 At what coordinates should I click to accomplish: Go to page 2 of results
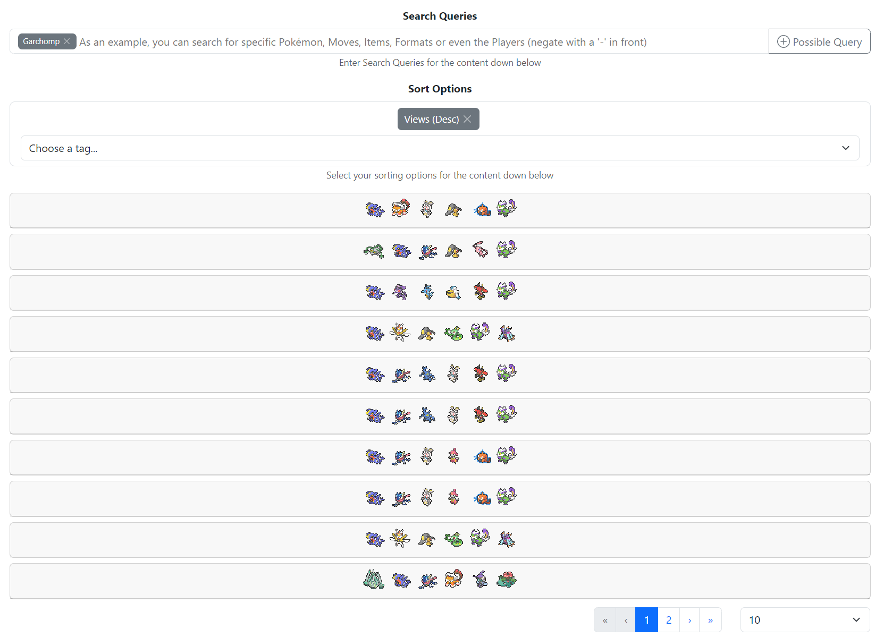coord(668,620)
